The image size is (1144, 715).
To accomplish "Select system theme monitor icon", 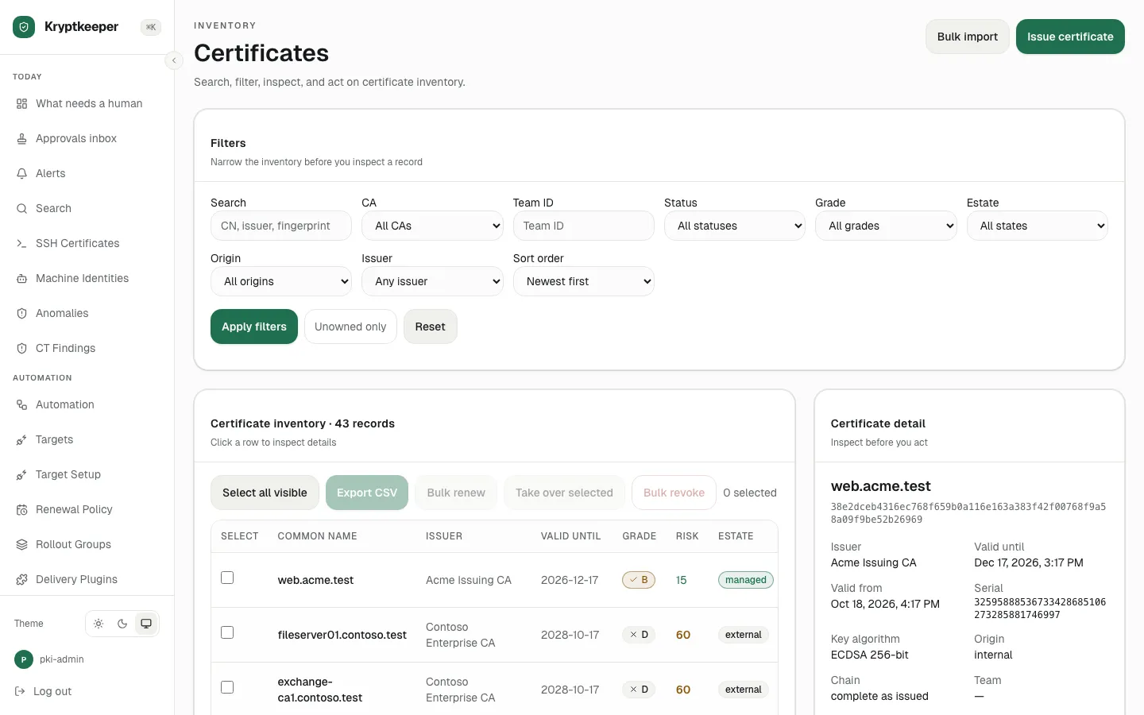I will (146, 624).
